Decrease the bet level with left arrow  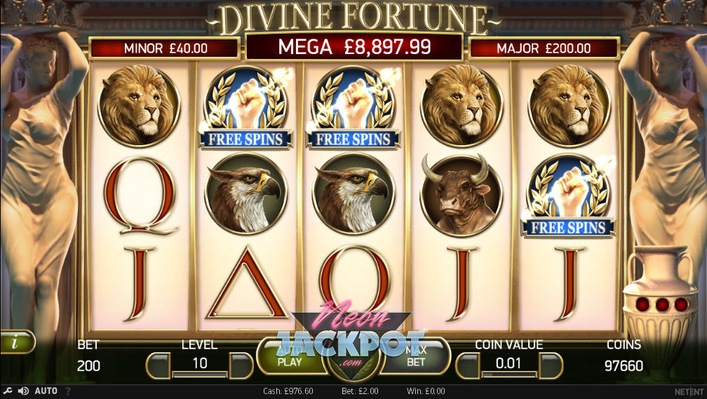(x=159, y=365)
